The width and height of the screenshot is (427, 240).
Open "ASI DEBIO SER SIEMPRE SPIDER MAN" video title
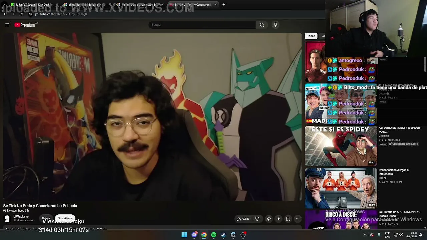[x=399, y=130]
